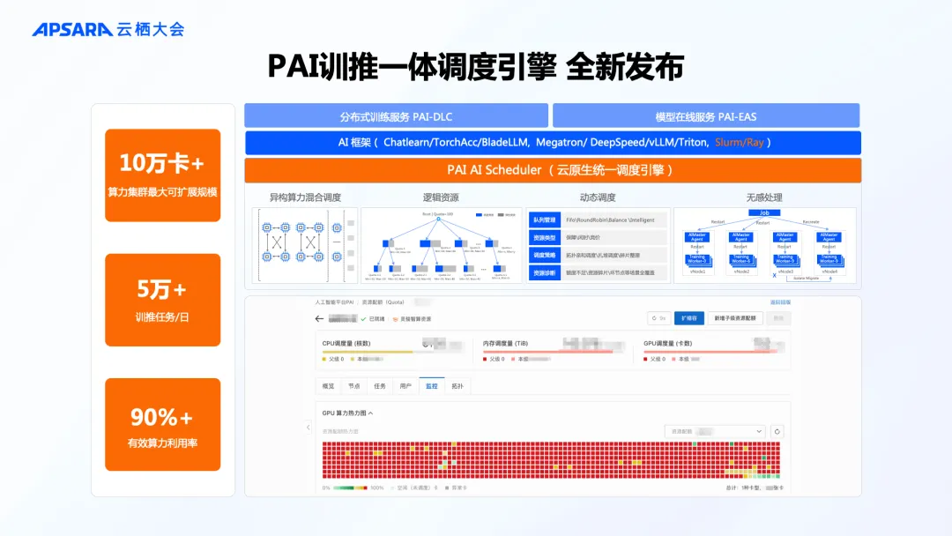Click the 新增子级资源配额 button
This screenshot has width=952, height=536.
[735, 318]
